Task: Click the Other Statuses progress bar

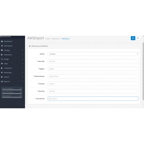Action: click(12, 97)
